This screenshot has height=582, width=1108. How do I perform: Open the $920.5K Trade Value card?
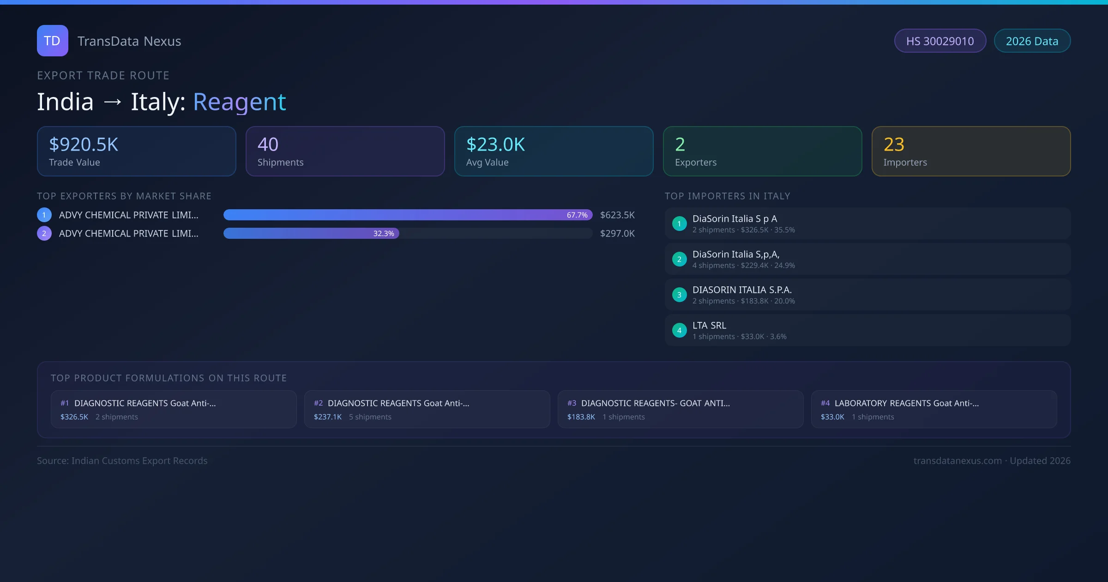[136, 152]
